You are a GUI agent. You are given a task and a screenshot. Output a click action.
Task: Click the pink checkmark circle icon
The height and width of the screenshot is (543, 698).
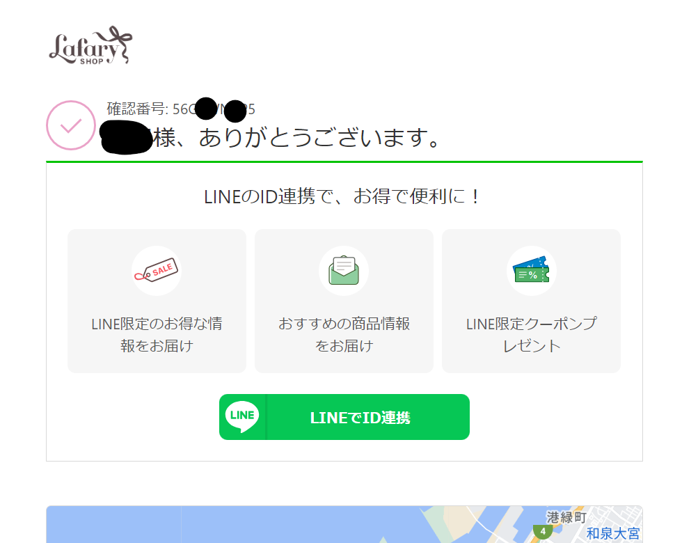pyautogui.click(x=71, y=125)
